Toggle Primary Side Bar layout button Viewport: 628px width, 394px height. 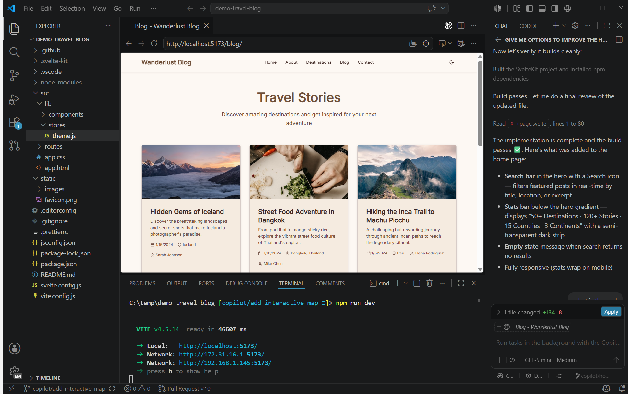point(530,8)
